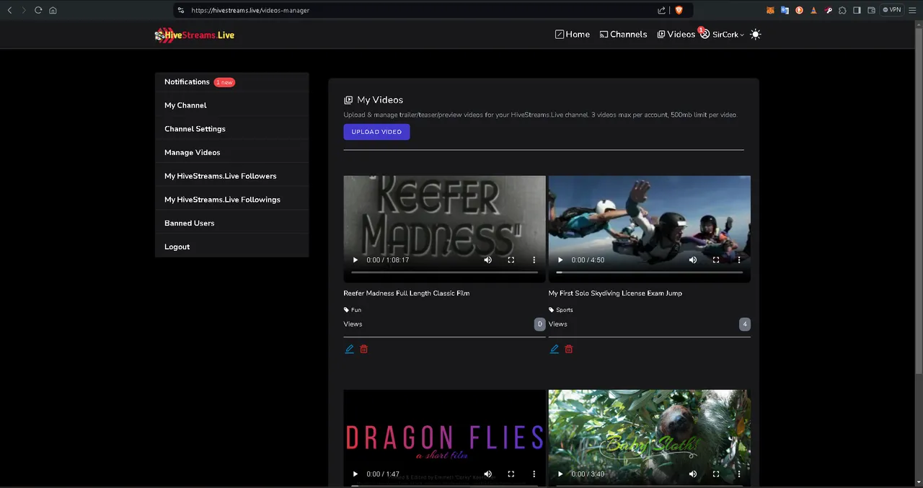This screenshot has height=488, width=923.
Task: Click the Sports tag
Action: pos(560,310)
